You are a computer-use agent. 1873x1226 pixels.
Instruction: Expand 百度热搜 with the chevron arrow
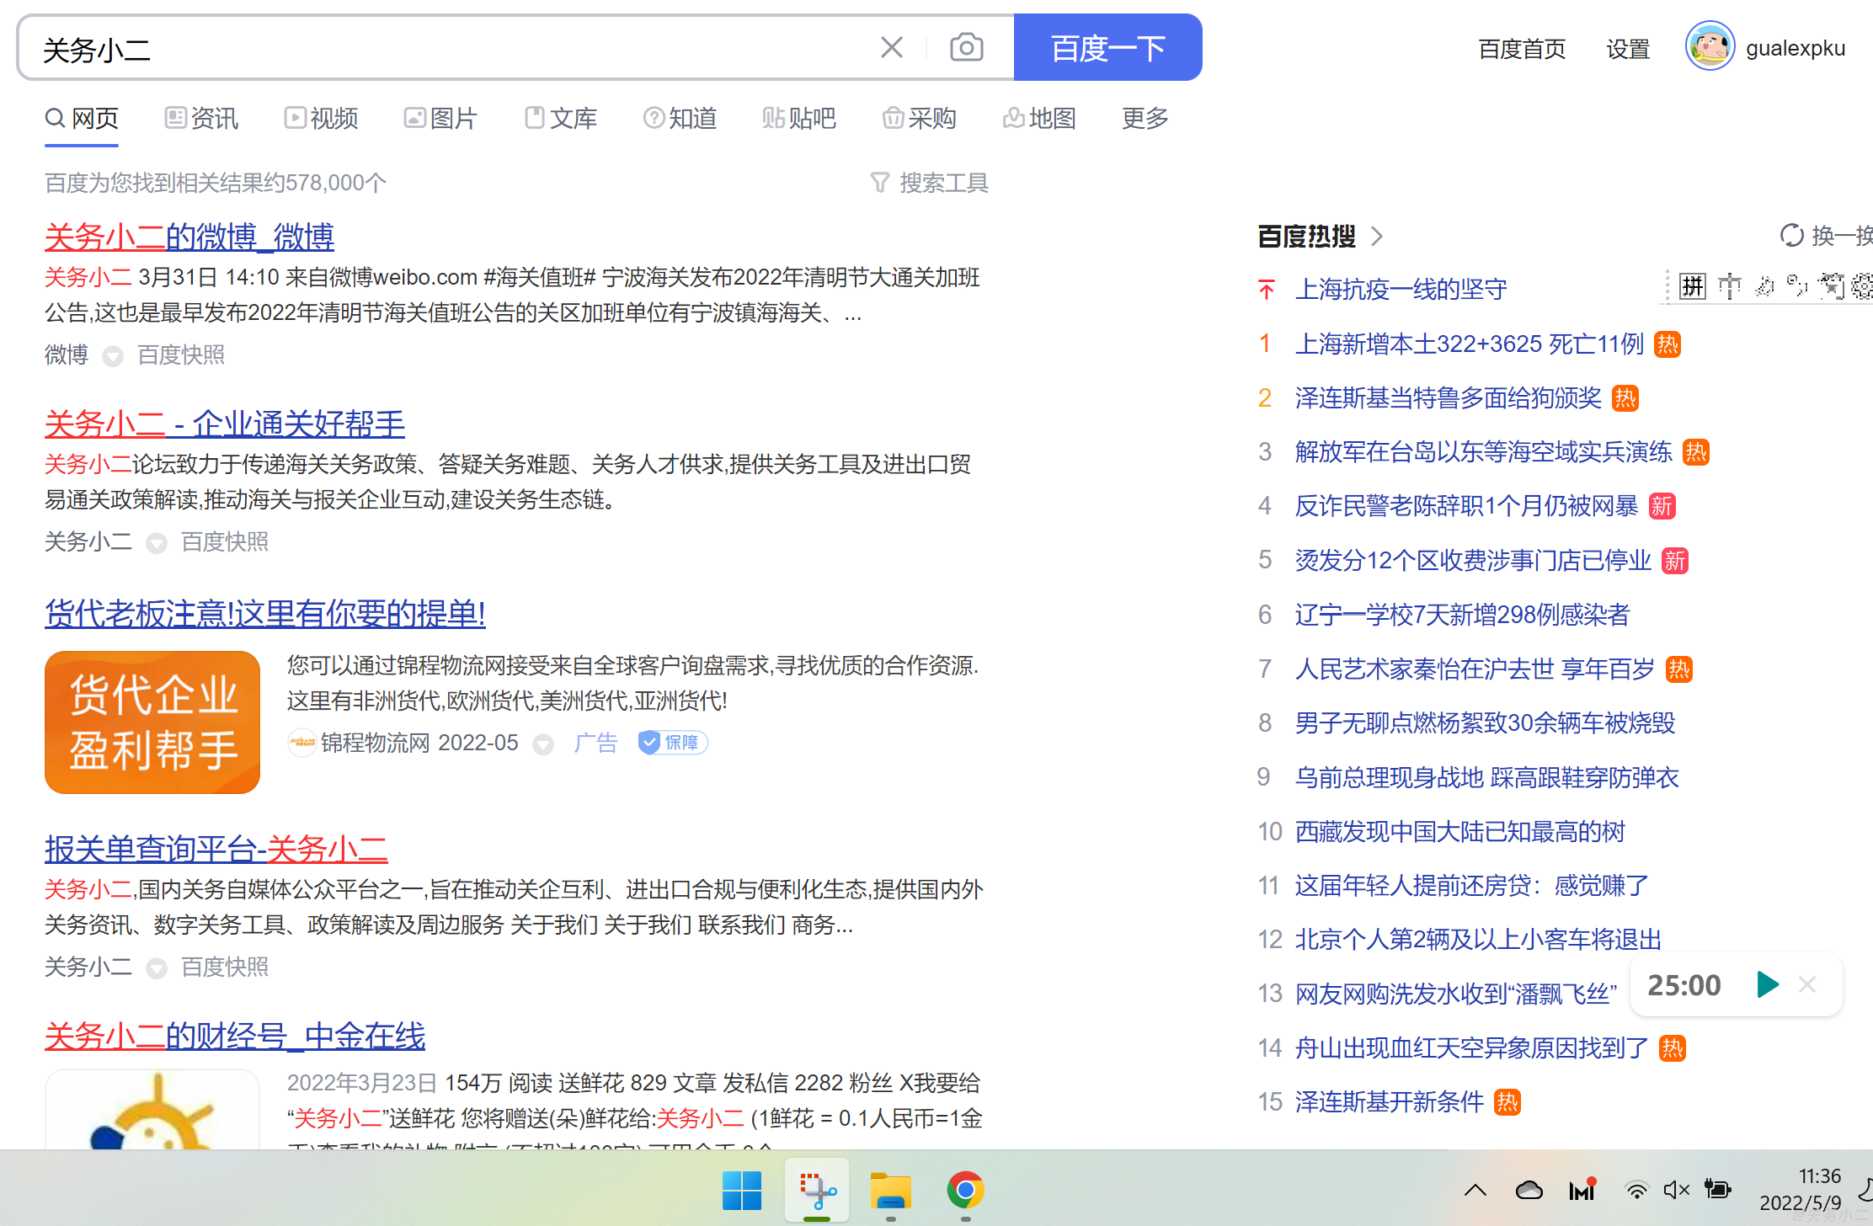pos(1377,237)
